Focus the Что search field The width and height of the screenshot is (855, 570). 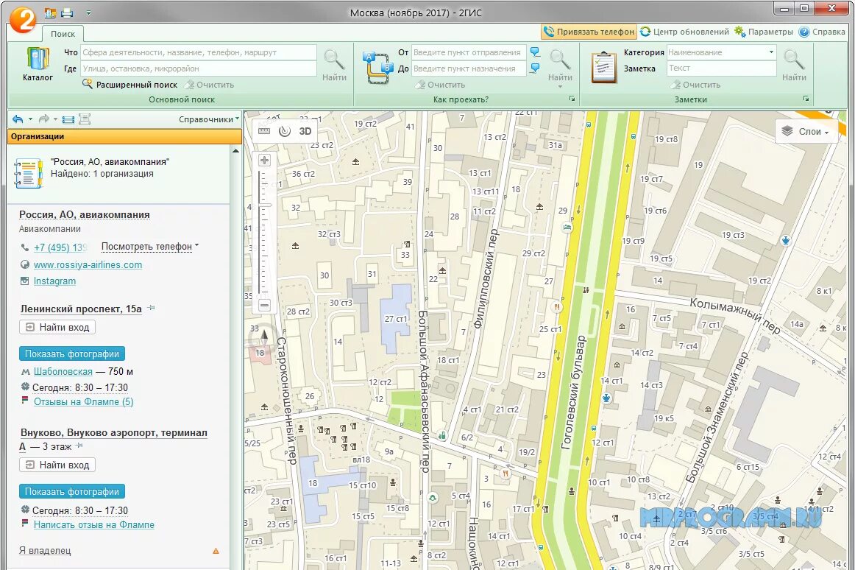tap(199, 52)
